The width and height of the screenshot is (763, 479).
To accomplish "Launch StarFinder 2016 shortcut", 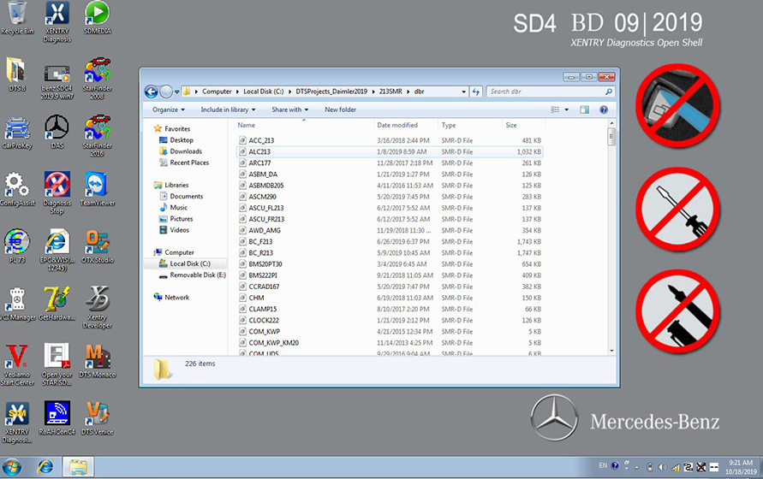I will (x=97, y=136).
